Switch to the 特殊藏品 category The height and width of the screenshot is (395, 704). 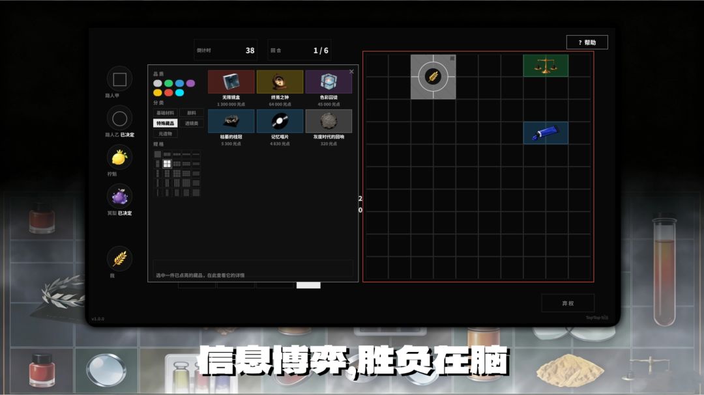[165, 123]
